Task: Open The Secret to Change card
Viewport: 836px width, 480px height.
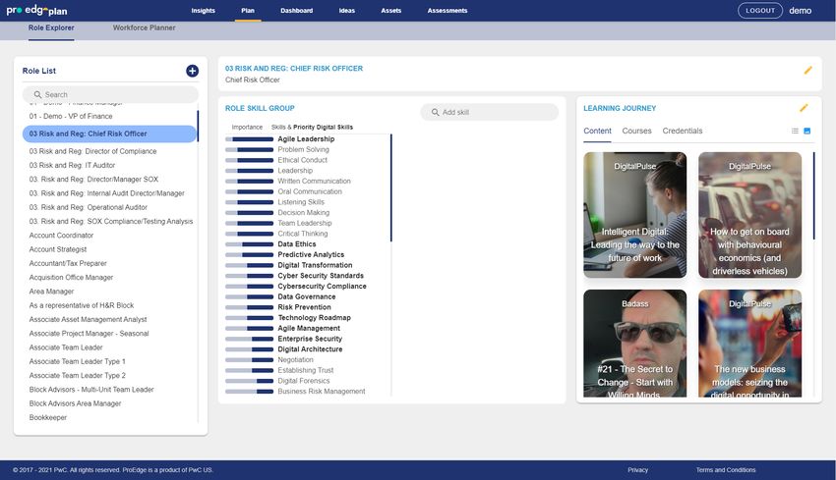Action: tap(634, 344)
